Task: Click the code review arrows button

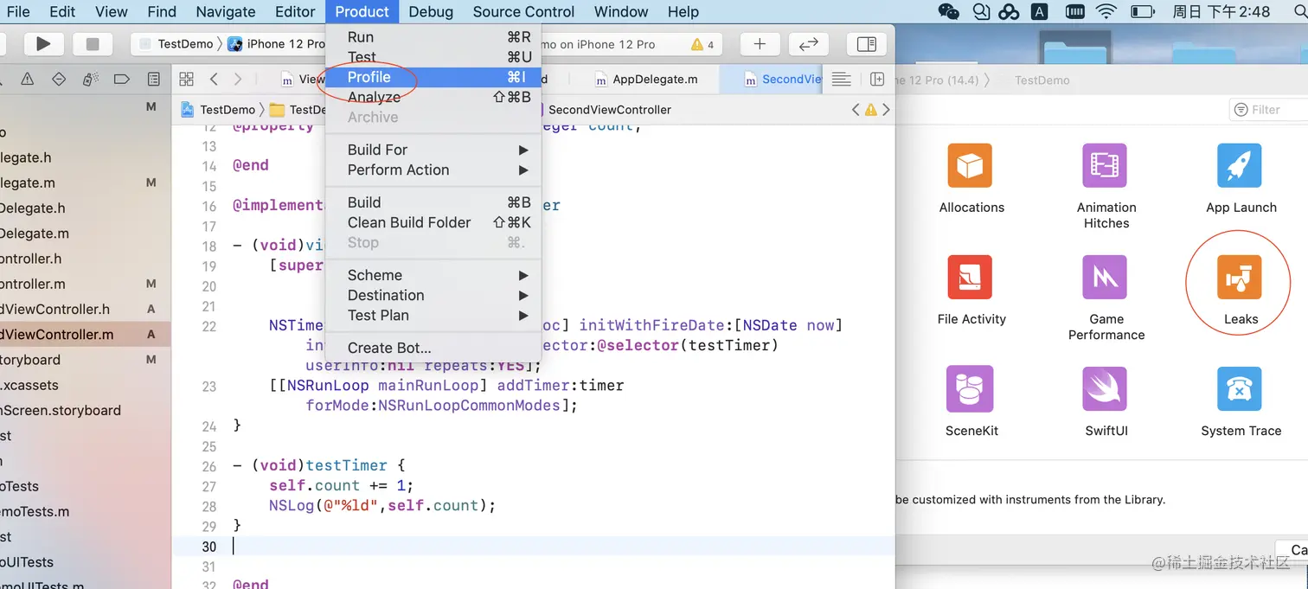Action: tap(808, 44)
